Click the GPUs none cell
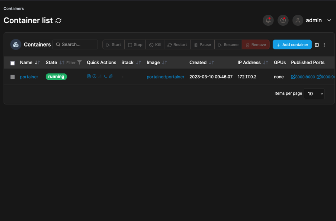 (279, 77)
